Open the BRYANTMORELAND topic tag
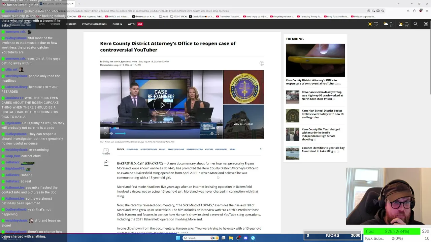The width and height of the screenshot is (431, 242). click(176, 149)
